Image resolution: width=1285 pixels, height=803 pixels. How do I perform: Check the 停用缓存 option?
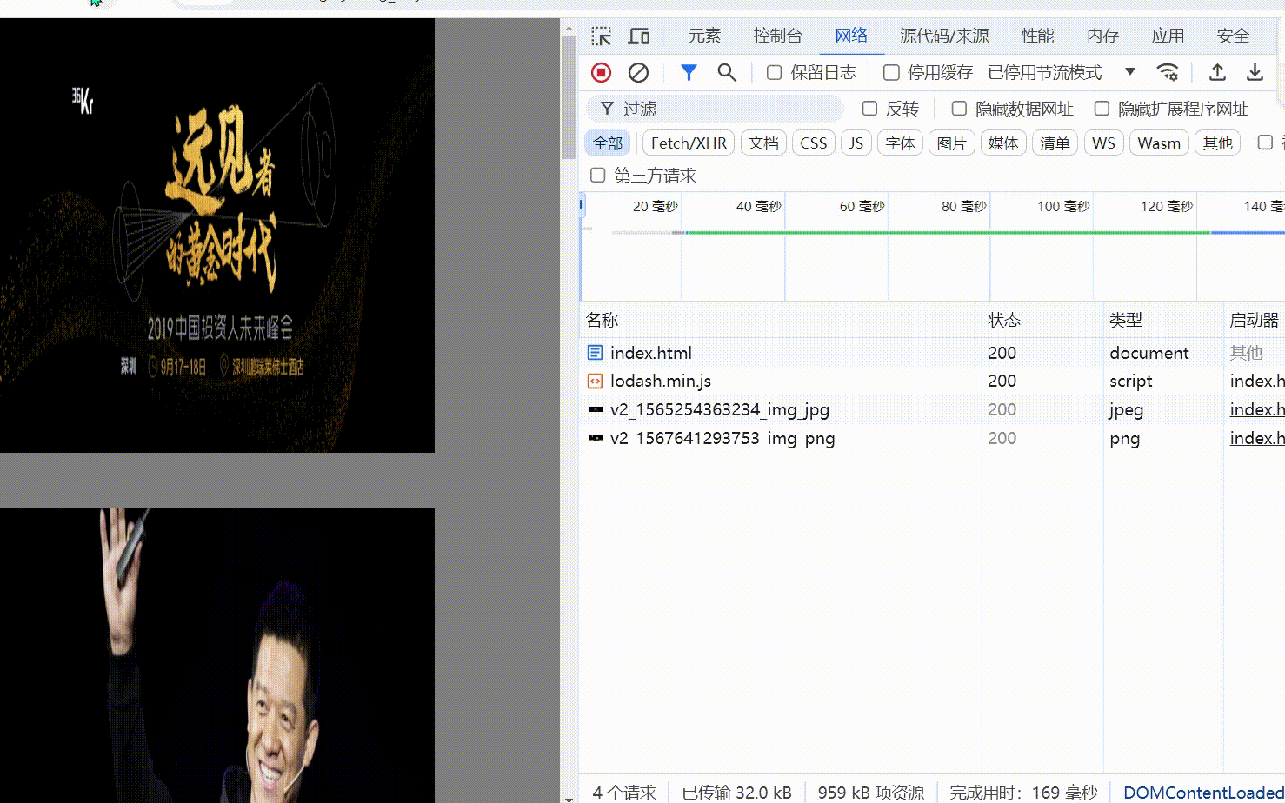891,72
